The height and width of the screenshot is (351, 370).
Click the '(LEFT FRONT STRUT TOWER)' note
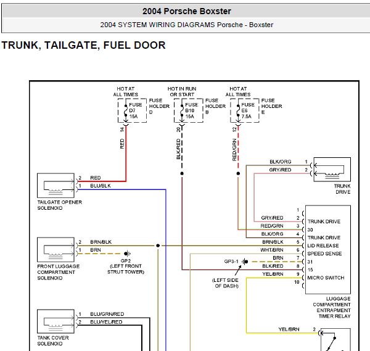(126, 269)
